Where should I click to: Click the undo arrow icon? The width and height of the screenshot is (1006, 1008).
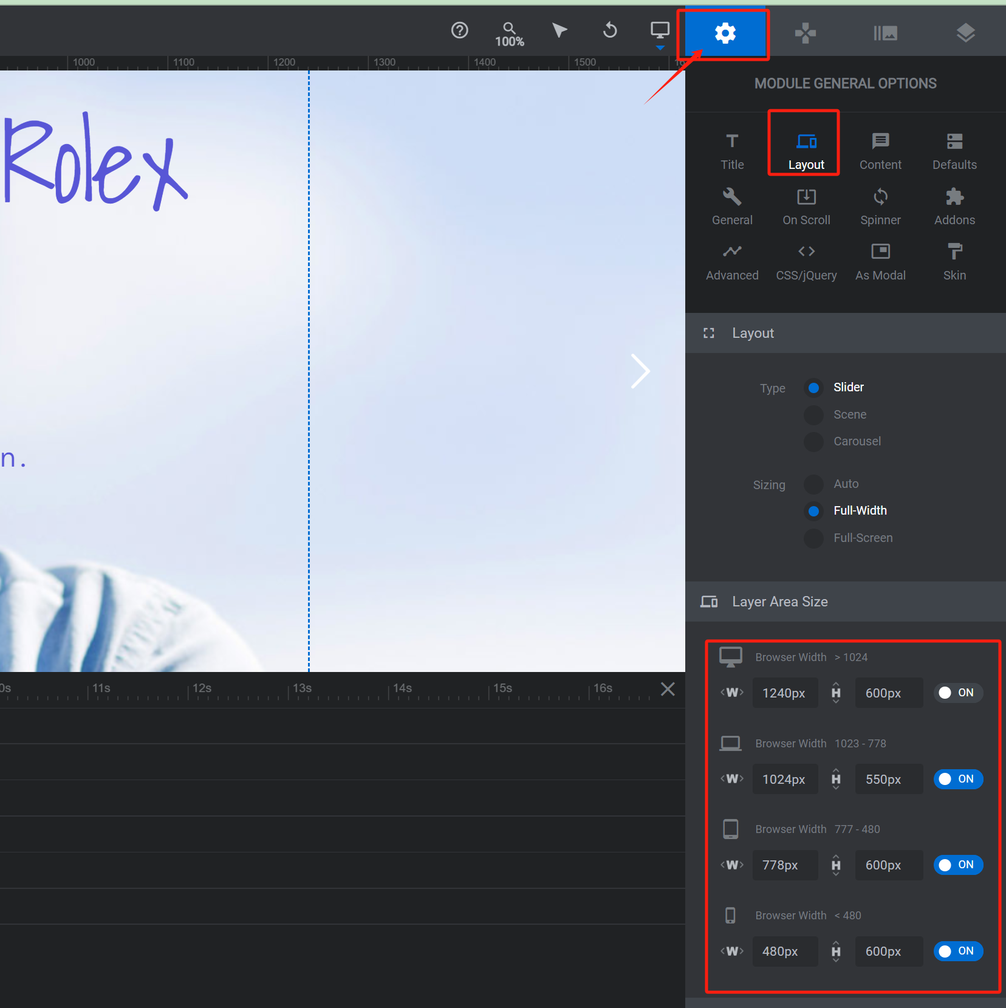click(x=610, y=30)
